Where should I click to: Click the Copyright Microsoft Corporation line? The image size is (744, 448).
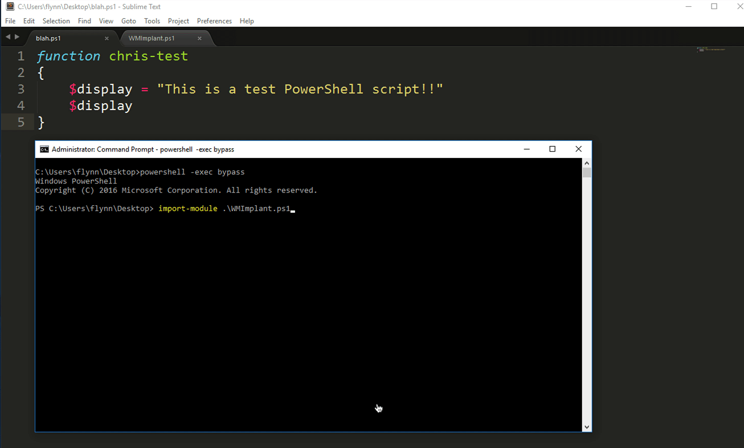coord(176,190)
